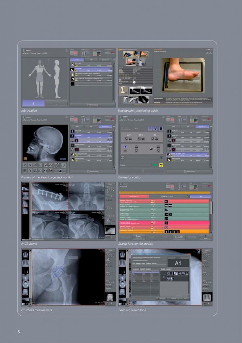Image resolution: width=242 pixels, height=343 pixels.
Task: Click Display in viewer button
Action: (139, 237)
